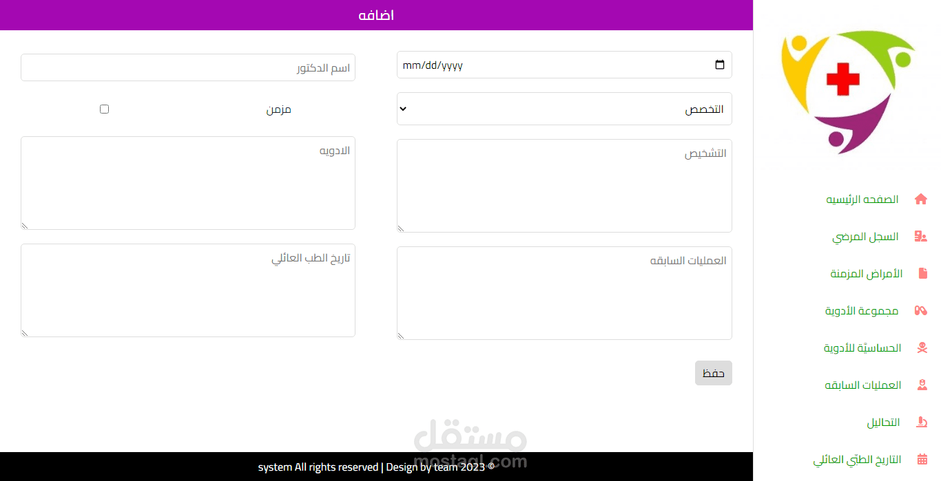Open الأمراض المزمنة from the sidebar
The width and height of the screenshot is (941, 481).
tap(865, 273)
